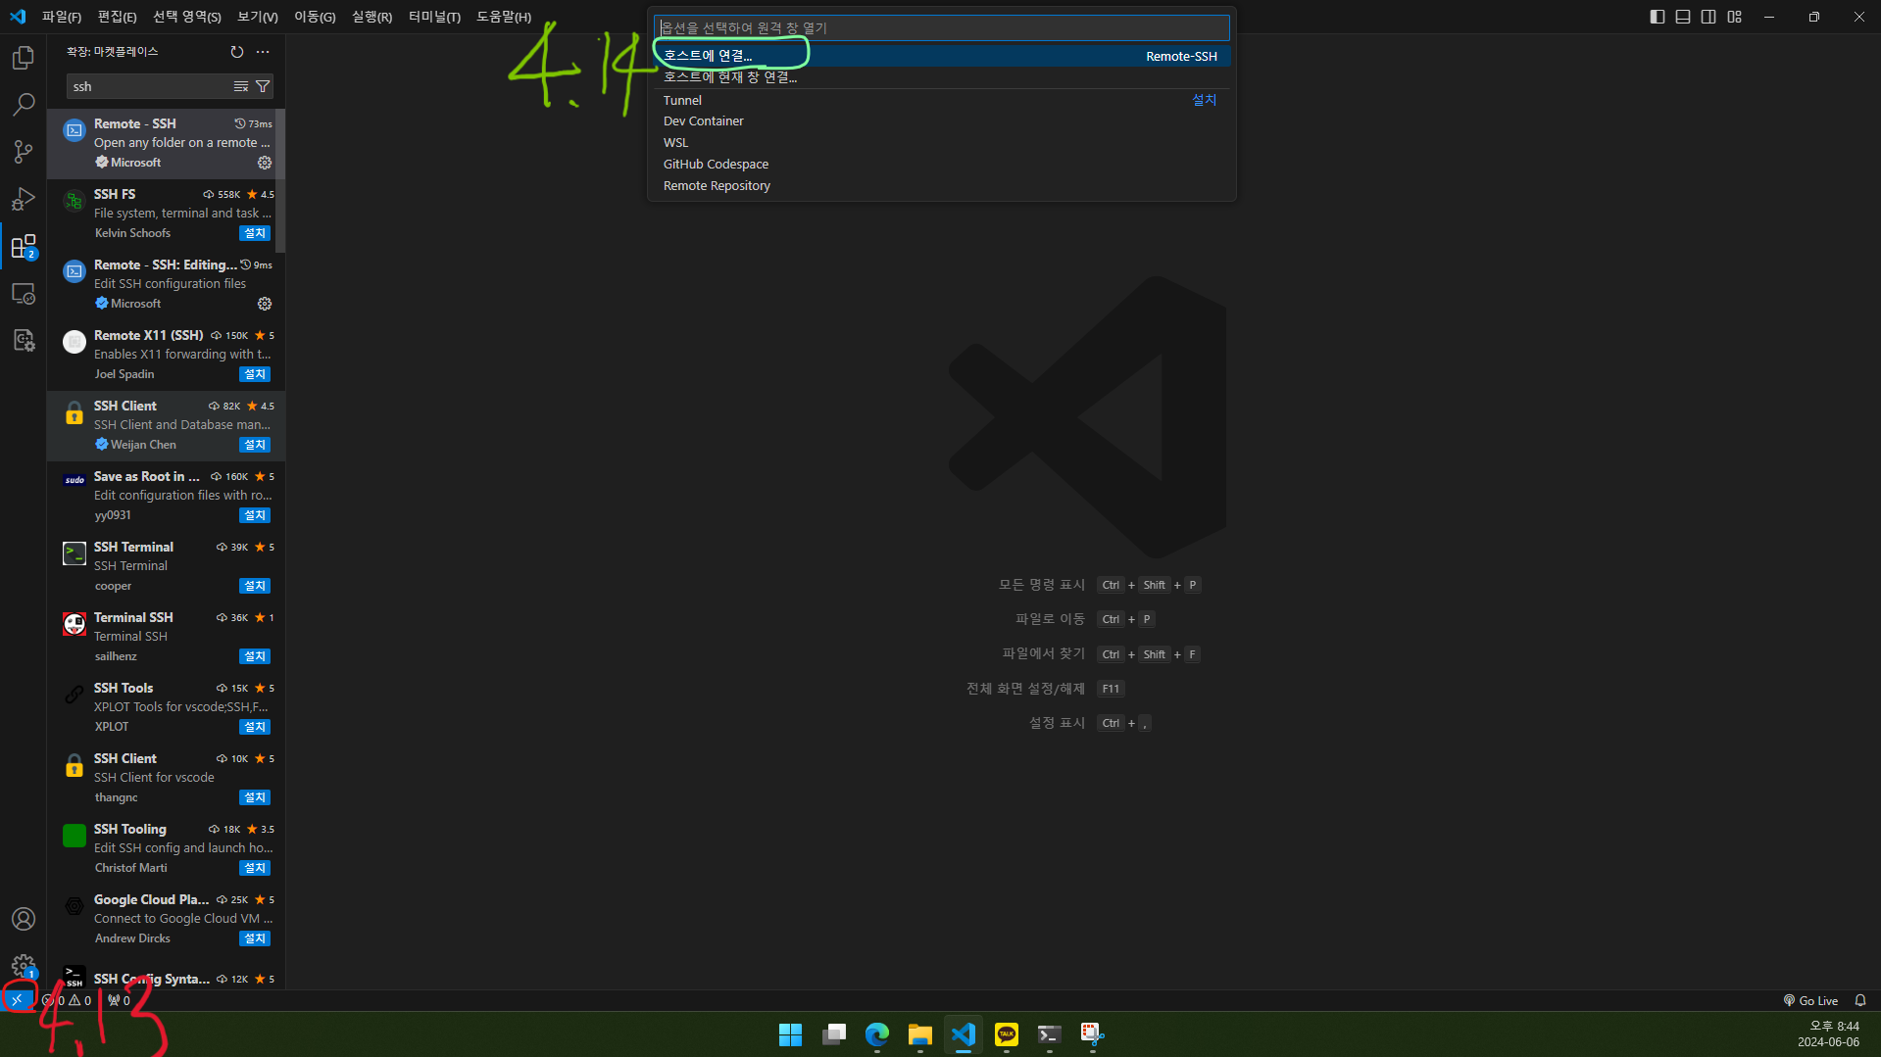Viewport: 1881px width, 1057px height.
Task: Toggle the secondary side bar
Action: [1708, 17]
